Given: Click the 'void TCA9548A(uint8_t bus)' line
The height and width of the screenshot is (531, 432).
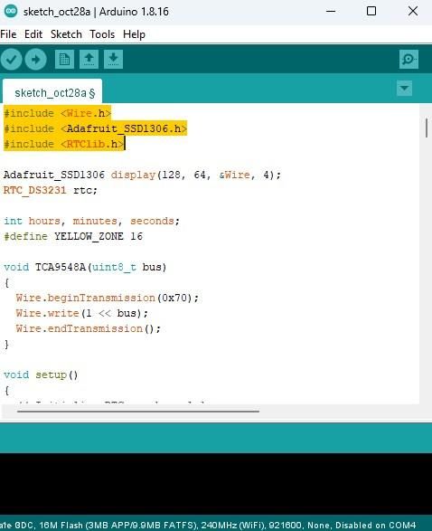Looking at the screenshot, I should (x=85, y=267).
